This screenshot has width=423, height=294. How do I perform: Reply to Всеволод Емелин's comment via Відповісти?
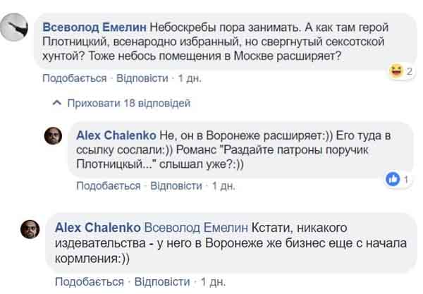pos(142,76)
